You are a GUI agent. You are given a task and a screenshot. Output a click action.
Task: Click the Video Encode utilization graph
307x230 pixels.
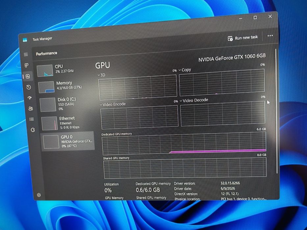coord(140,117)
